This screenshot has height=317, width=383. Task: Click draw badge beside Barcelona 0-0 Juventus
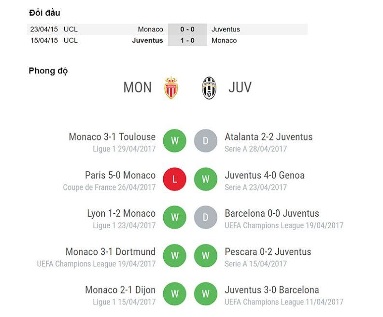coord(206,218)
